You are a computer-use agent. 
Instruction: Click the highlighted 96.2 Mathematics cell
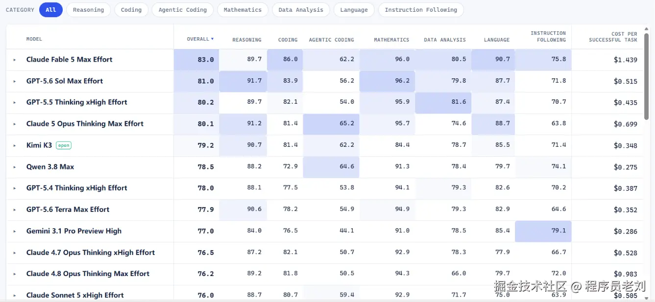(x=387, y=81)
